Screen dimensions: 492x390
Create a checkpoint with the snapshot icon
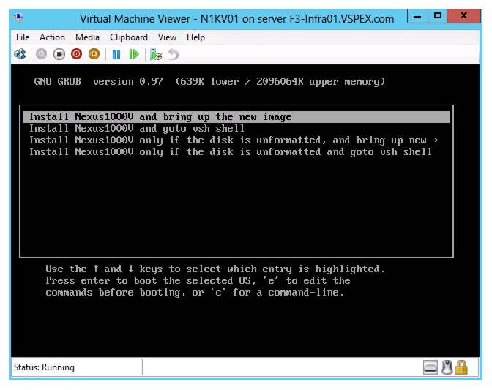pyautogui.click(x=156, y=55)
